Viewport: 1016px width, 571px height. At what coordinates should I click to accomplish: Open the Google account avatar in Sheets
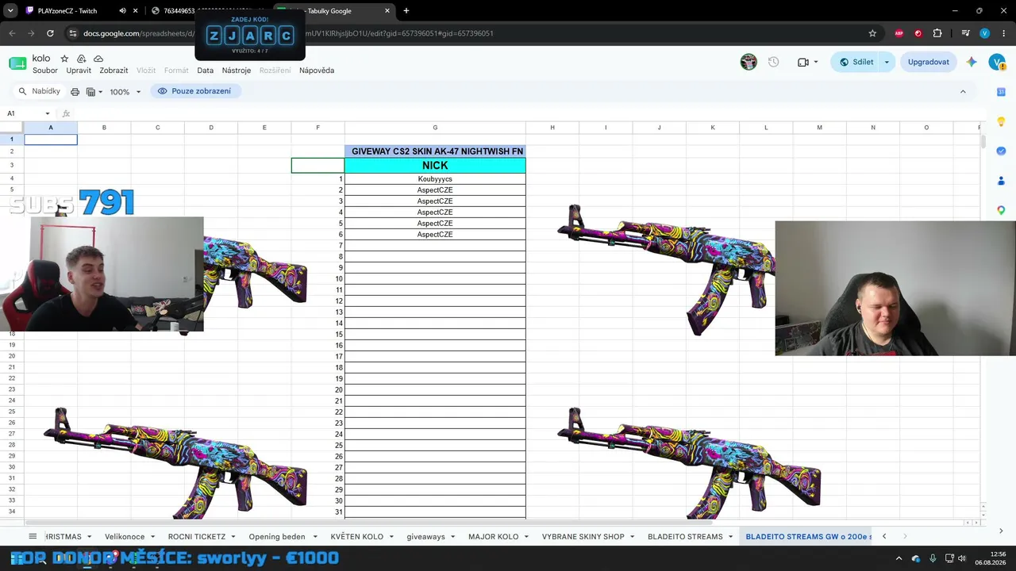(997, 62)
